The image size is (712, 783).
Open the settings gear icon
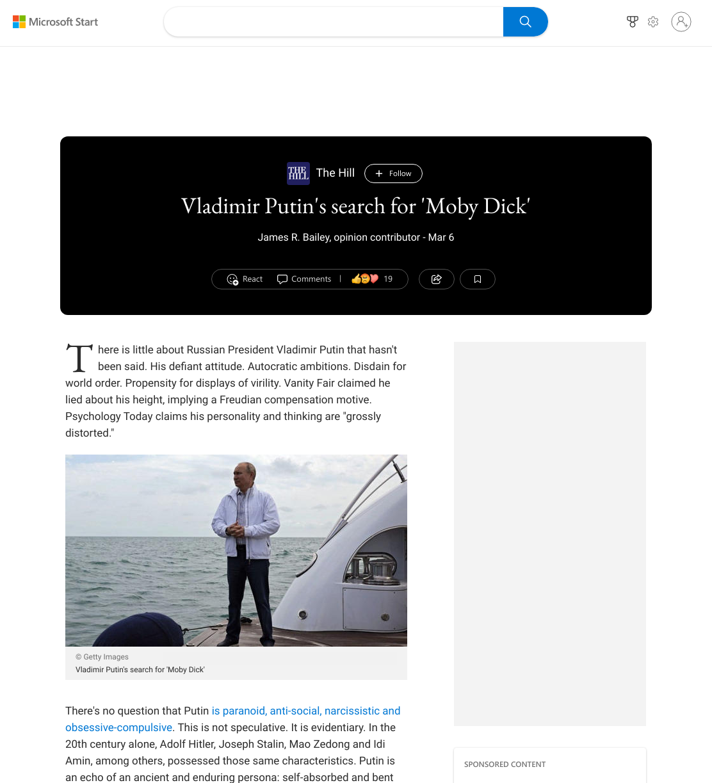[653, 22]
